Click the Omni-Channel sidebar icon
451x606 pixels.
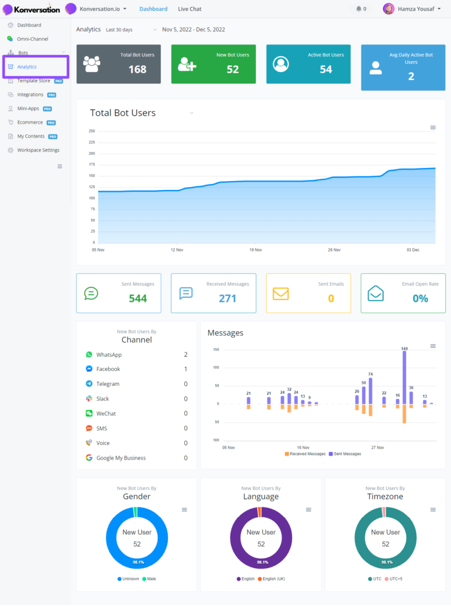tap(10, 38)
